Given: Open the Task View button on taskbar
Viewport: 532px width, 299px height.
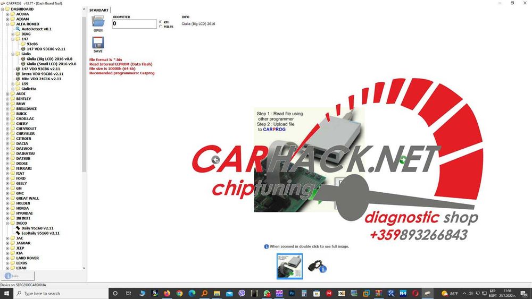Looking at the screenshot, I should pyautogui.click(x=128, y=293).
